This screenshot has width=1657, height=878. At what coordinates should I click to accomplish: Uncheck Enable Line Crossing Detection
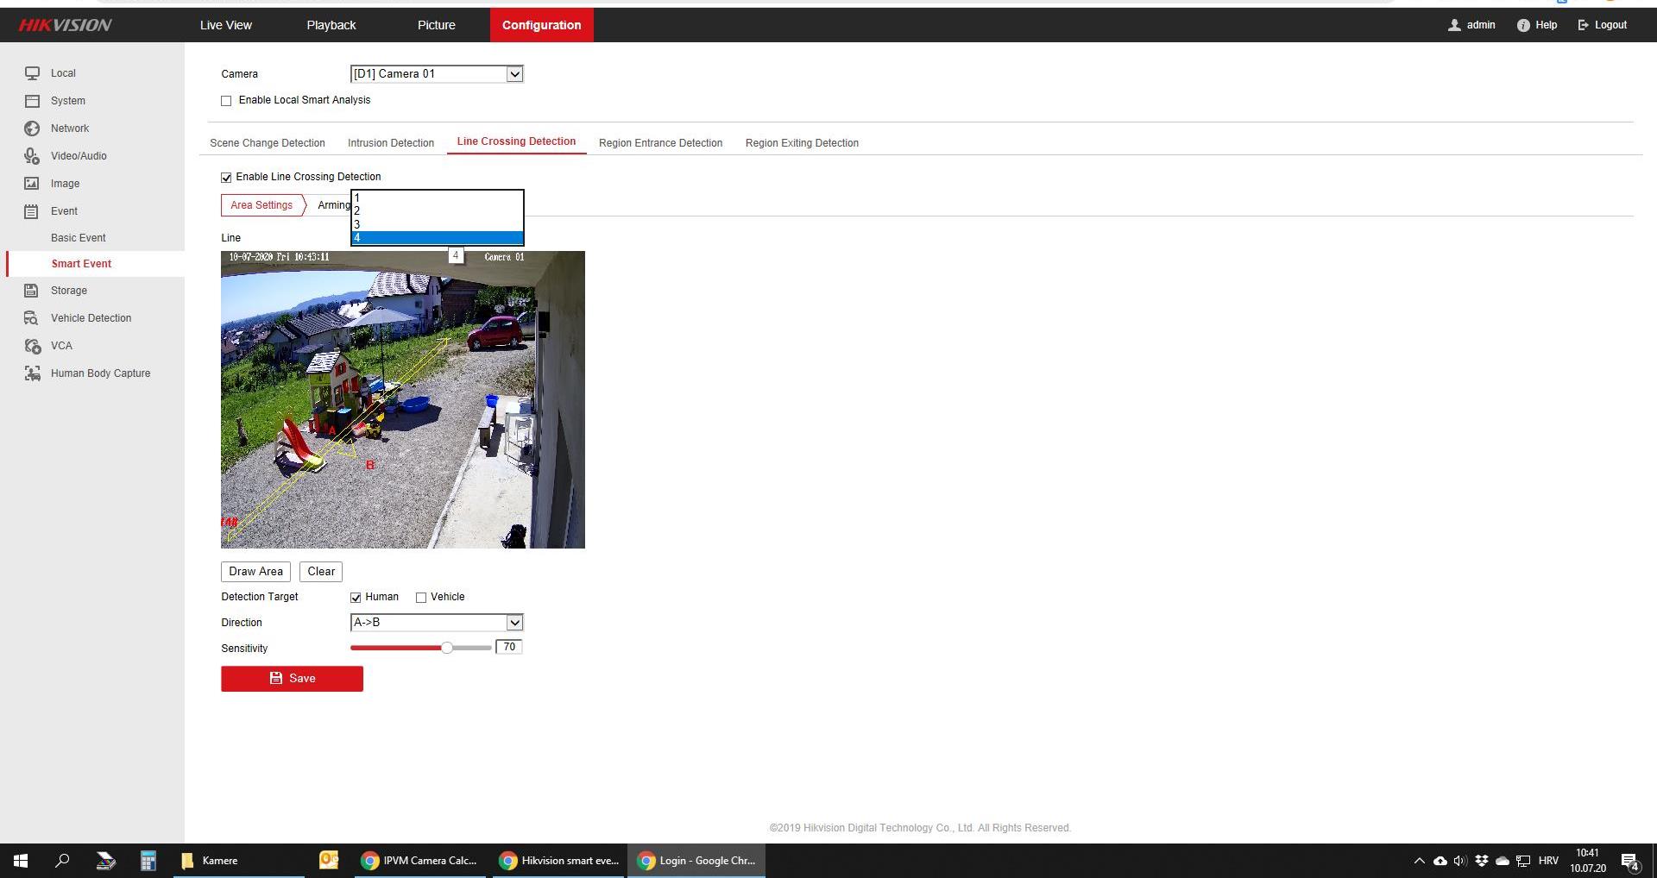226,178
